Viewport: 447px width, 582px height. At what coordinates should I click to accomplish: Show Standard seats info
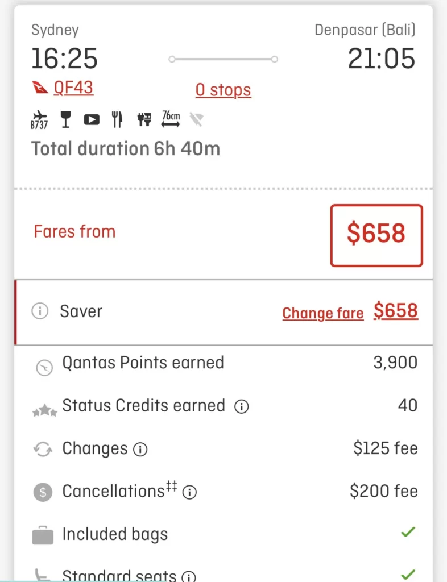pyautogui.click(x=189, y=576)
